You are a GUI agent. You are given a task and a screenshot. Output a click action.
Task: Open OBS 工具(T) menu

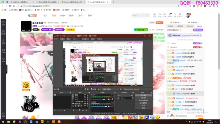click(x=93, y=39)
